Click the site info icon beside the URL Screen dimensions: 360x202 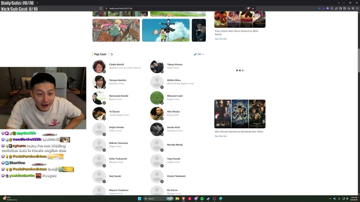pyautogui.click(x=106, y=8)
